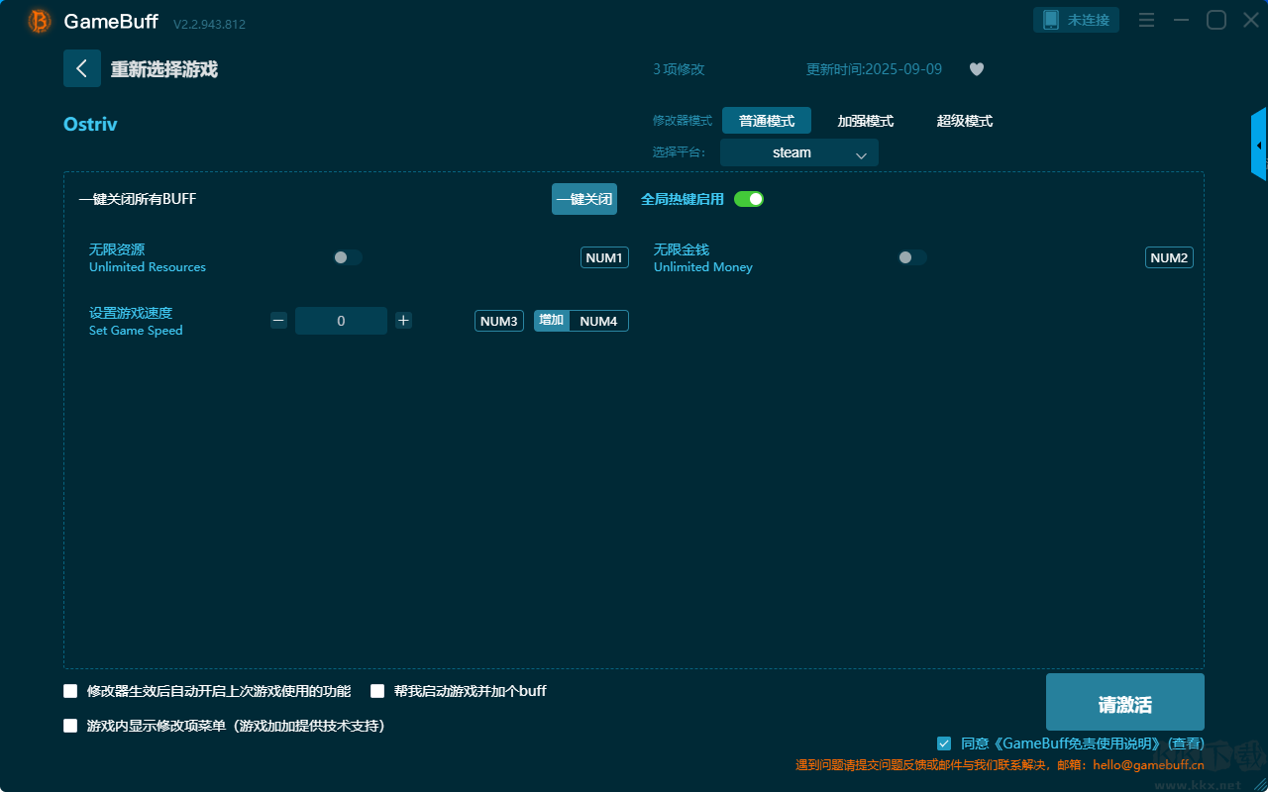
Task: Increase game speed with plus button
Action: (x=403, y=321)
